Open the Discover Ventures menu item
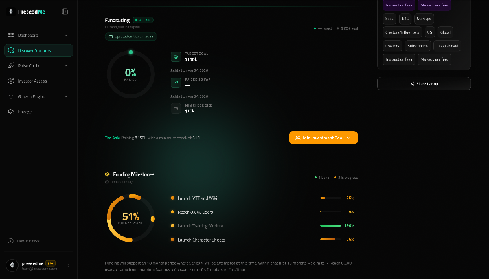 click(x=38, y=50)
